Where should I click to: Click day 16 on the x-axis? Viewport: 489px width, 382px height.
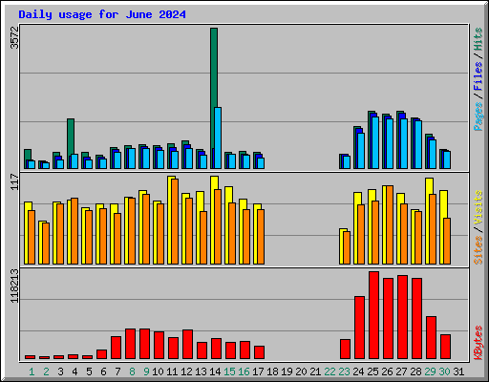244,371
